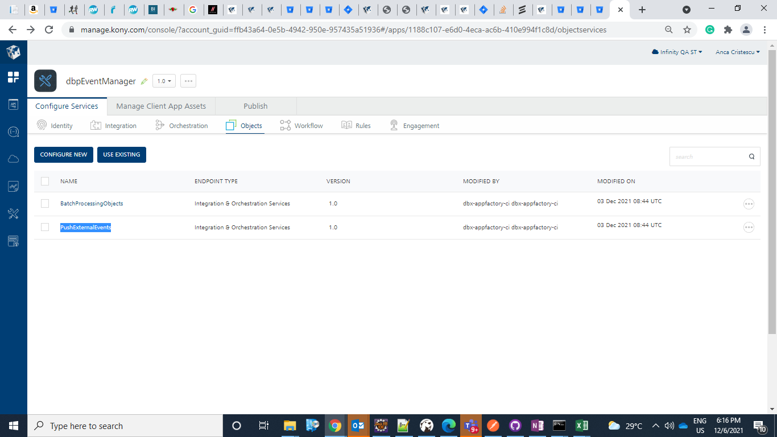Viewport: 777px width, 437px height.
Task: Check the PushExternalEvents row checkbox
Action: pos(45,227)
